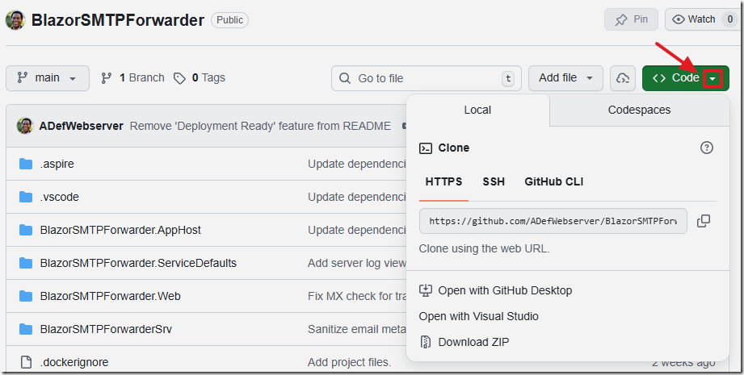Copy the HTTPS clone URL to clipboard
Image resolution: width=744 pixels, height=375 pixels.
point(704,221)
